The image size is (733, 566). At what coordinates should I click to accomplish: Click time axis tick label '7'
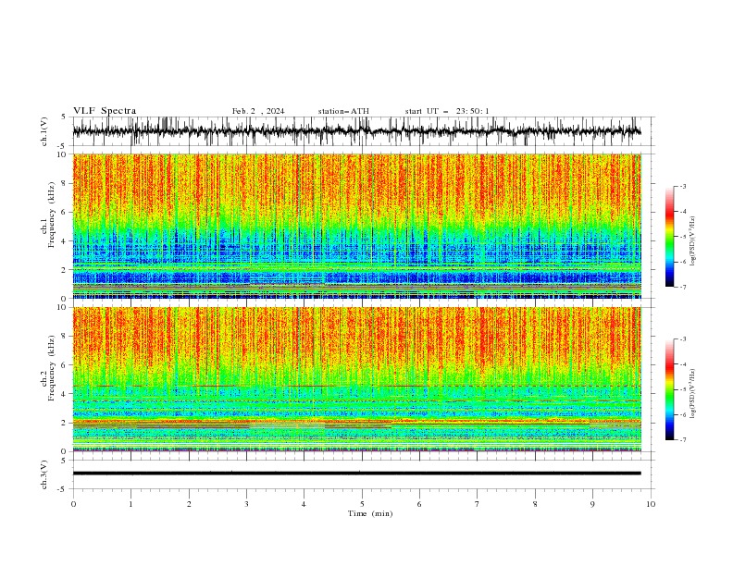478,504
